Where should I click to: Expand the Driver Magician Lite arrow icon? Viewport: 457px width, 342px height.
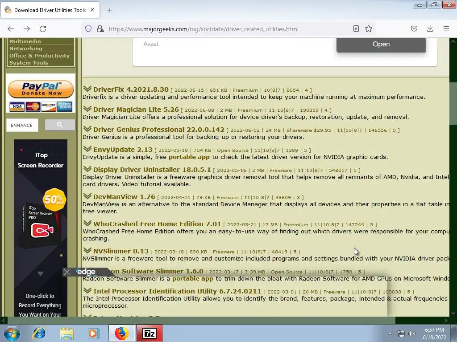[x=87, y=109]
